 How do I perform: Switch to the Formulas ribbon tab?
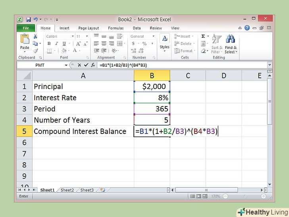tap(116, 28)
